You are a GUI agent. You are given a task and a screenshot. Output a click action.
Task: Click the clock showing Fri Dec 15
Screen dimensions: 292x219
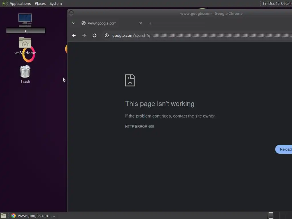(277, 3)
